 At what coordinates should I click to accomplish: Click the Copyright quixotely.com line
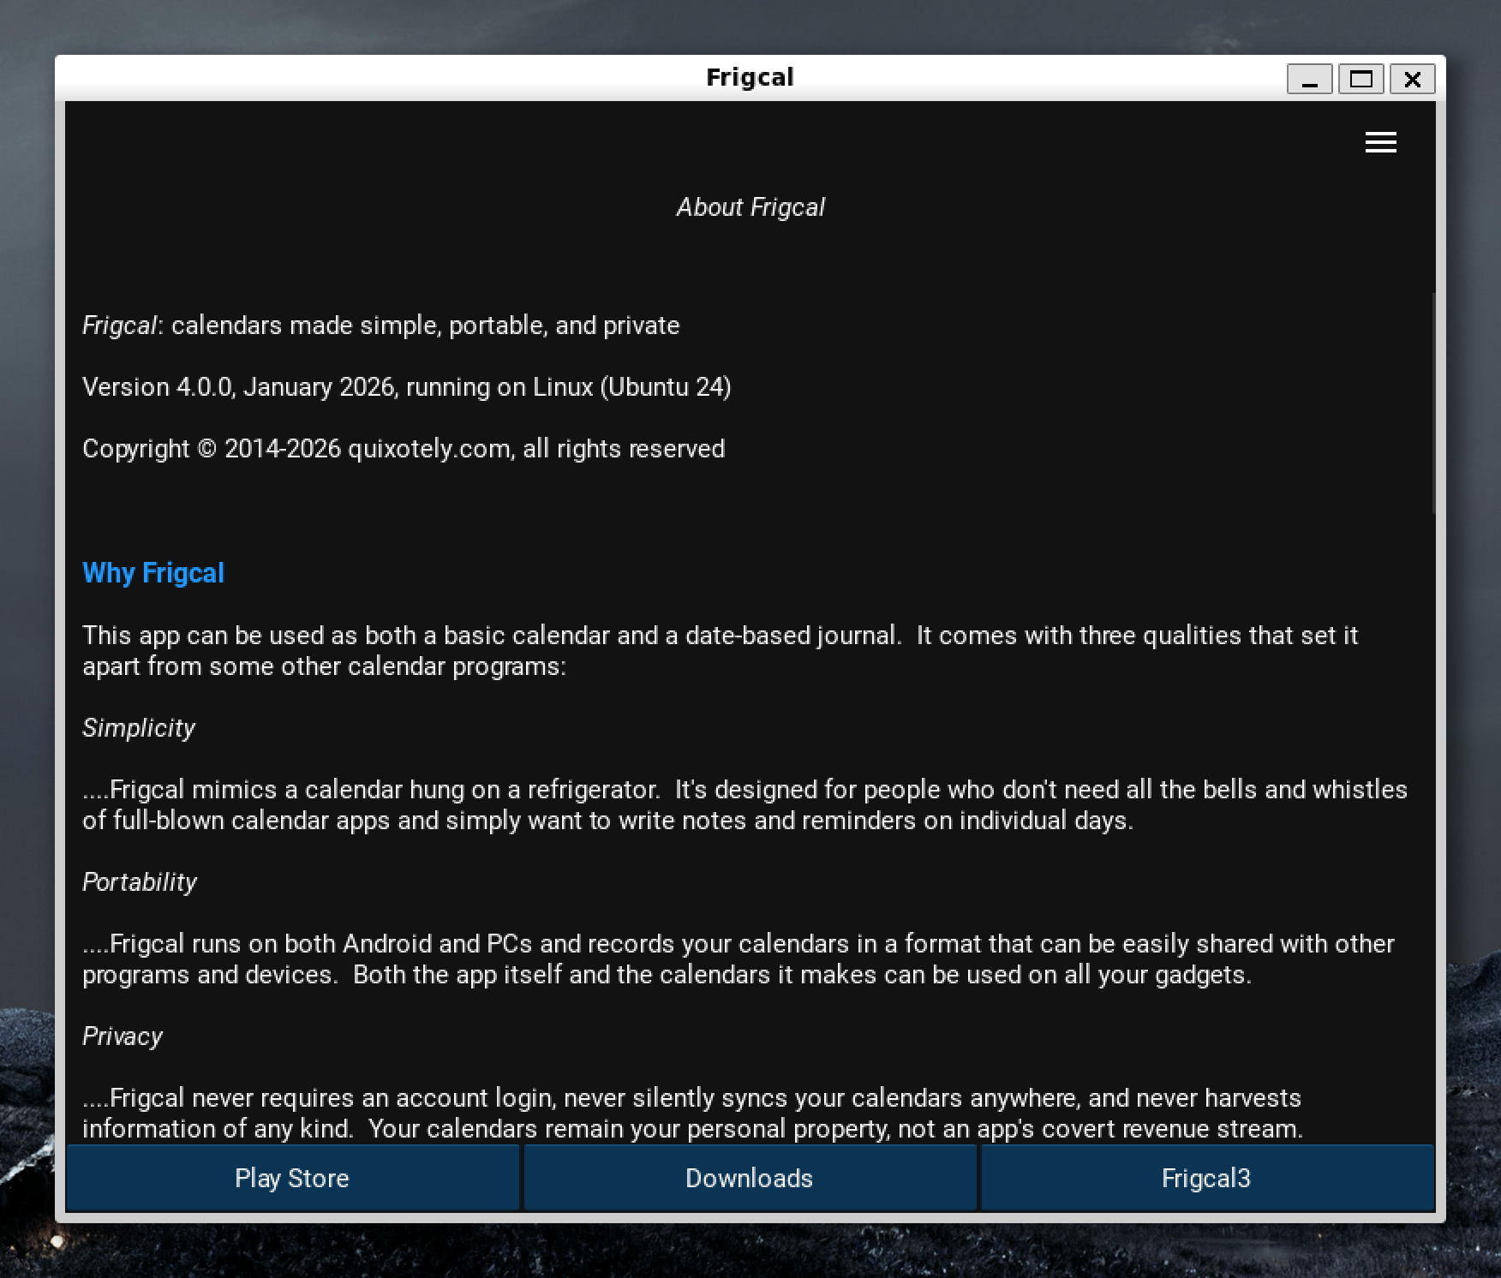point(404,449)
